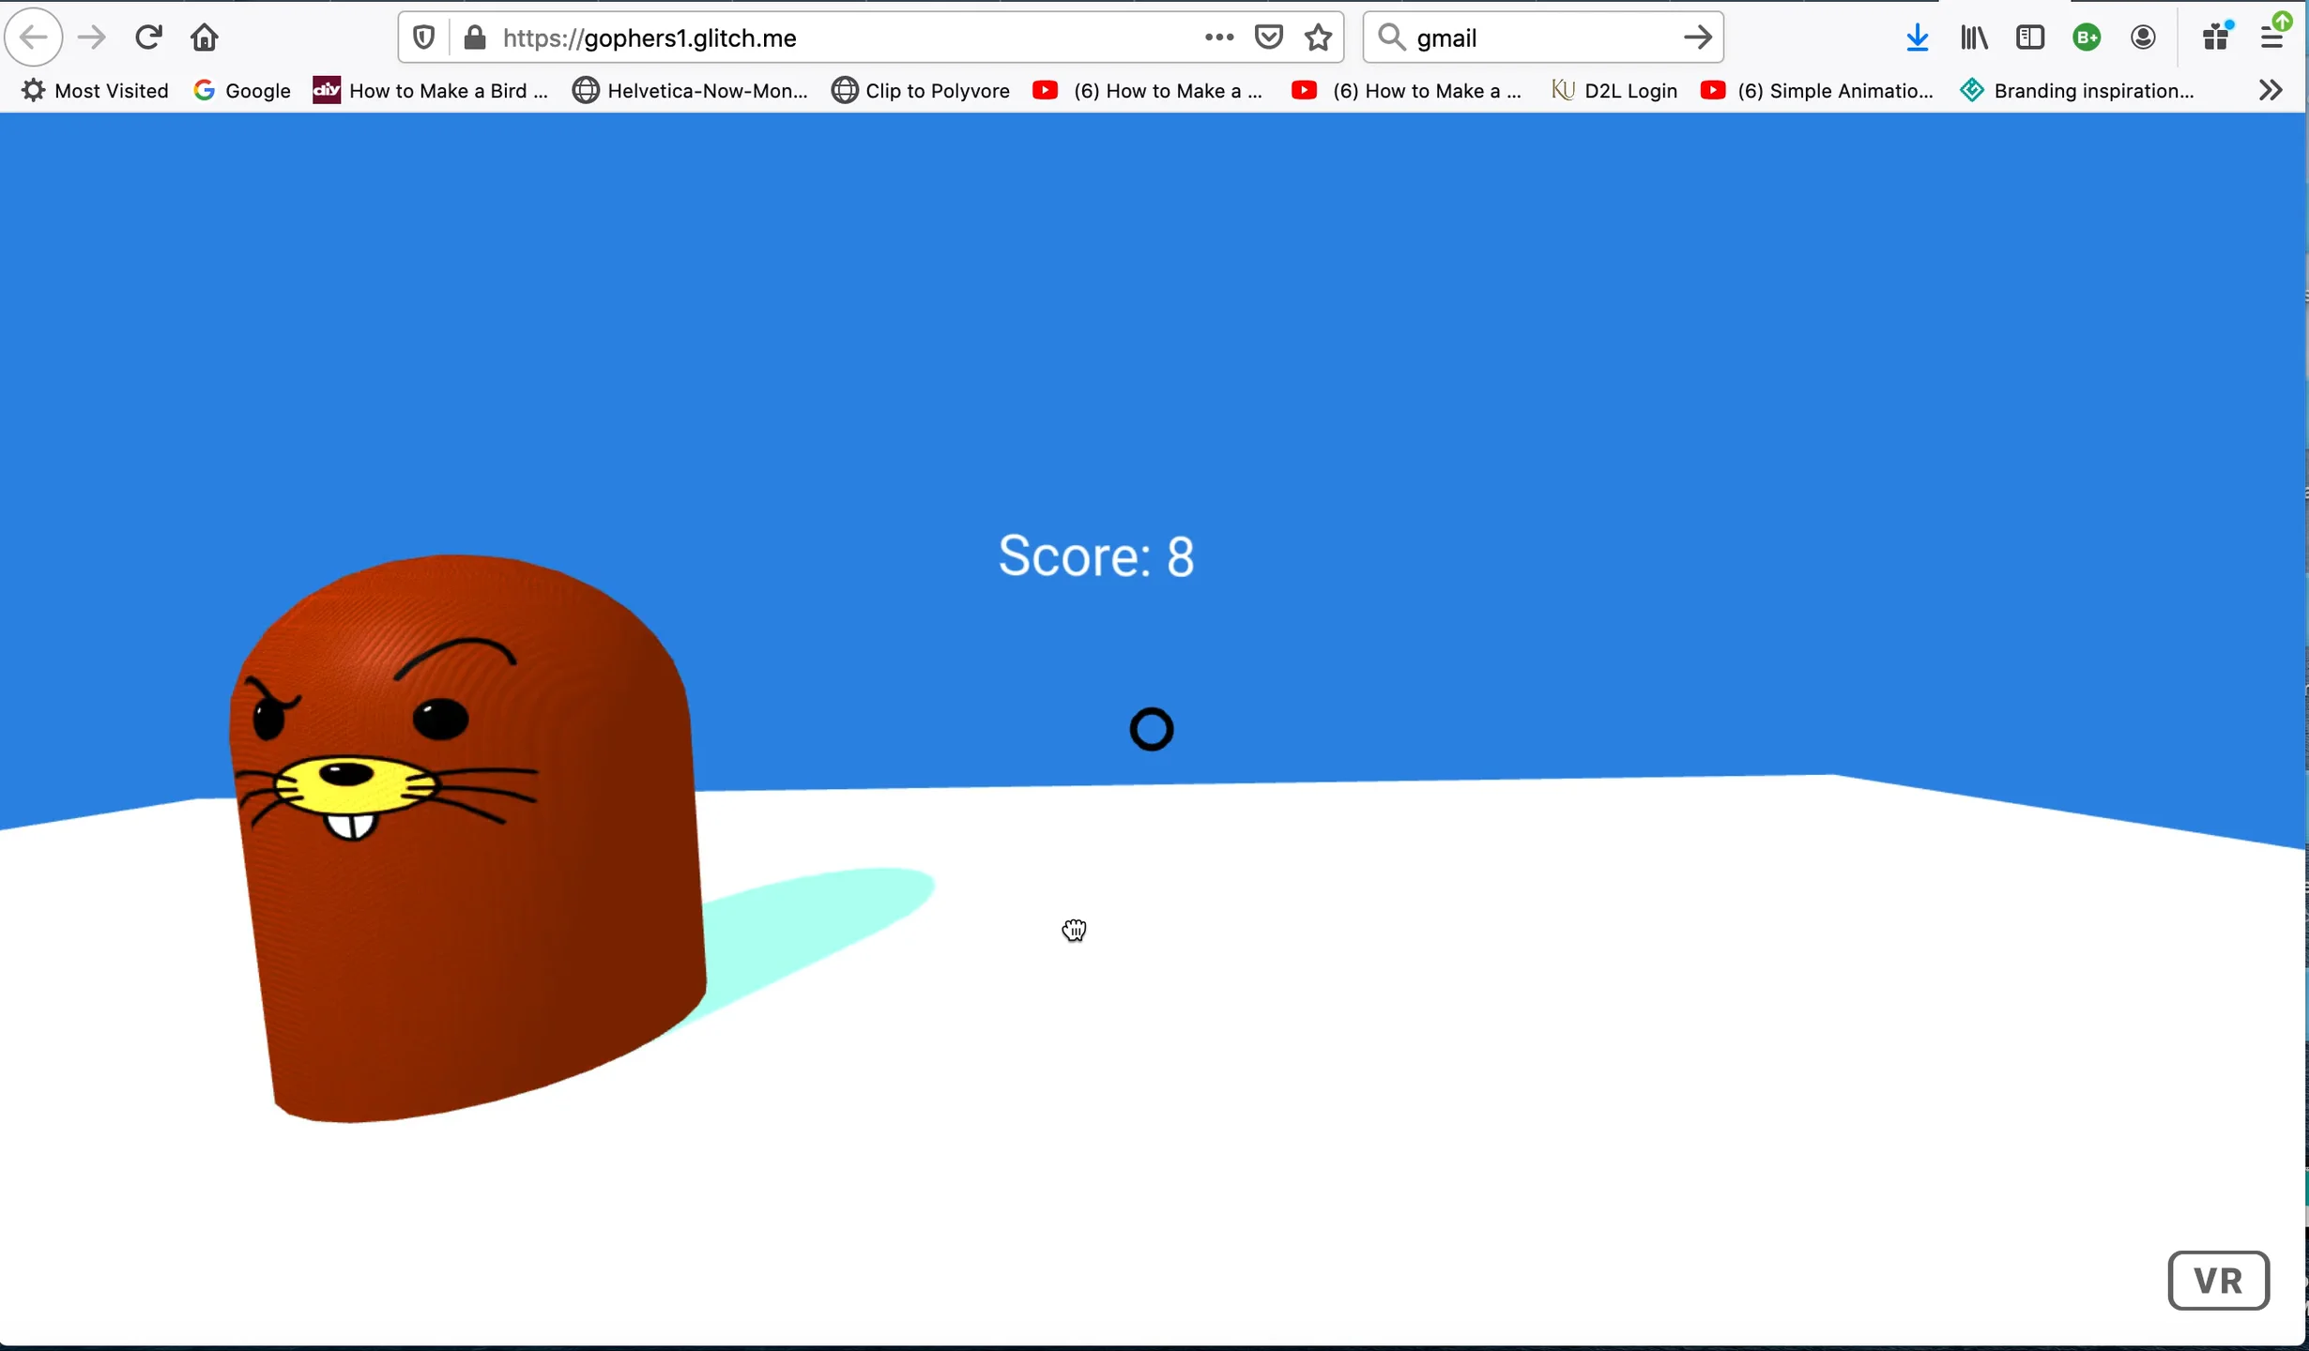Open the hamburger application menu
The height and width of the screenshot is (1351, 2309).
[2272, 38]
